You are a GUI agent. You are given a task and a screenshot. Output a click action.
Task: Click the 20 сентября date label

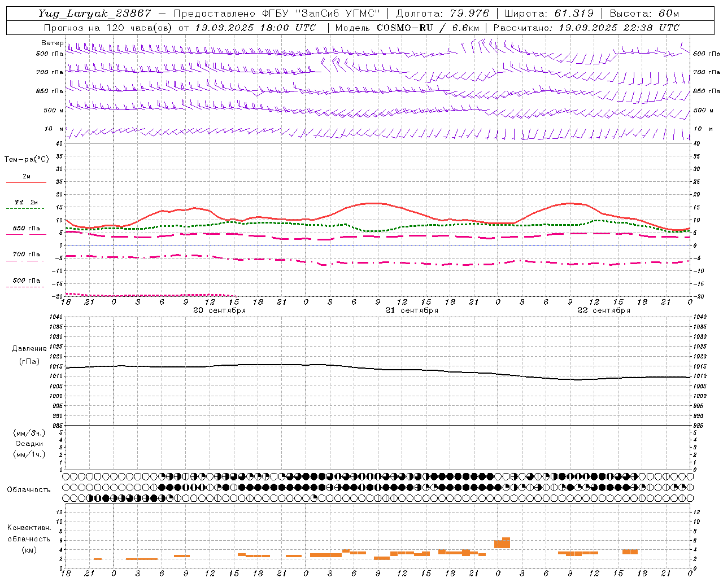pyautogui.click(x=219, y=310)
